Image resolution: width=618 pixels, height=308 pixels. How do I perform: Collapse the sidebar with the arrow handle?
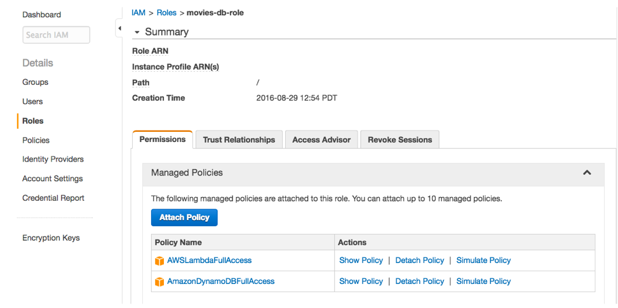tap(119, 29)
